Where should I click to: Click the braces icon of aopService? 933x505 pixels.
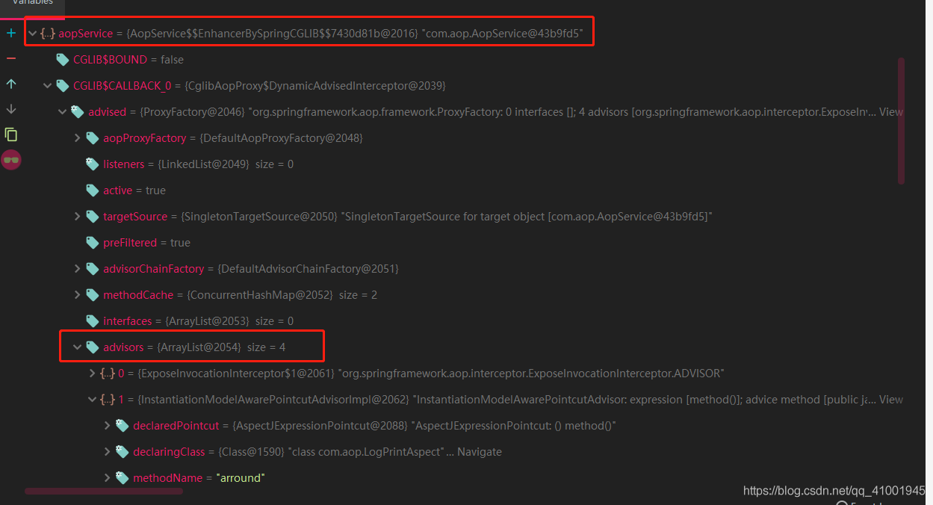click(48, 34)
